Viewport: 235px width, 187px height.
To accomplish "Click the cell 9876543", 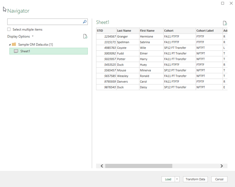I will click(x=106, y=87).
